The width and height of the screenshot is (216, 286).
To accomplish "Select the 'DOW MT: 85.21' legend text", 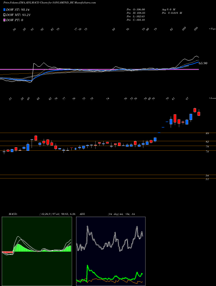I will [18, 15].
